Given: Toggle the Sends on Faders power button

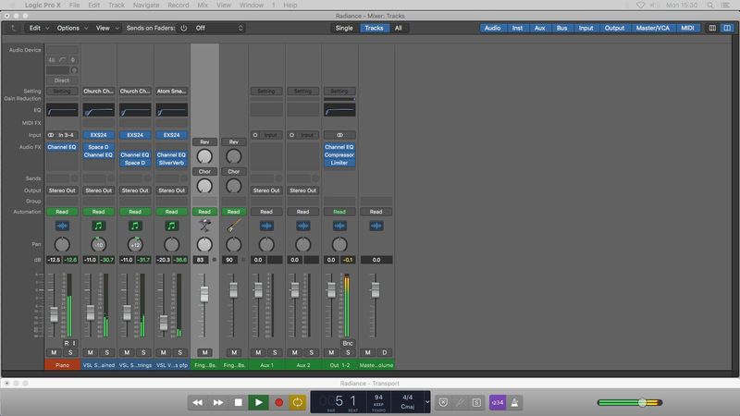Looking at the screenshot, I should pos(183,28).
